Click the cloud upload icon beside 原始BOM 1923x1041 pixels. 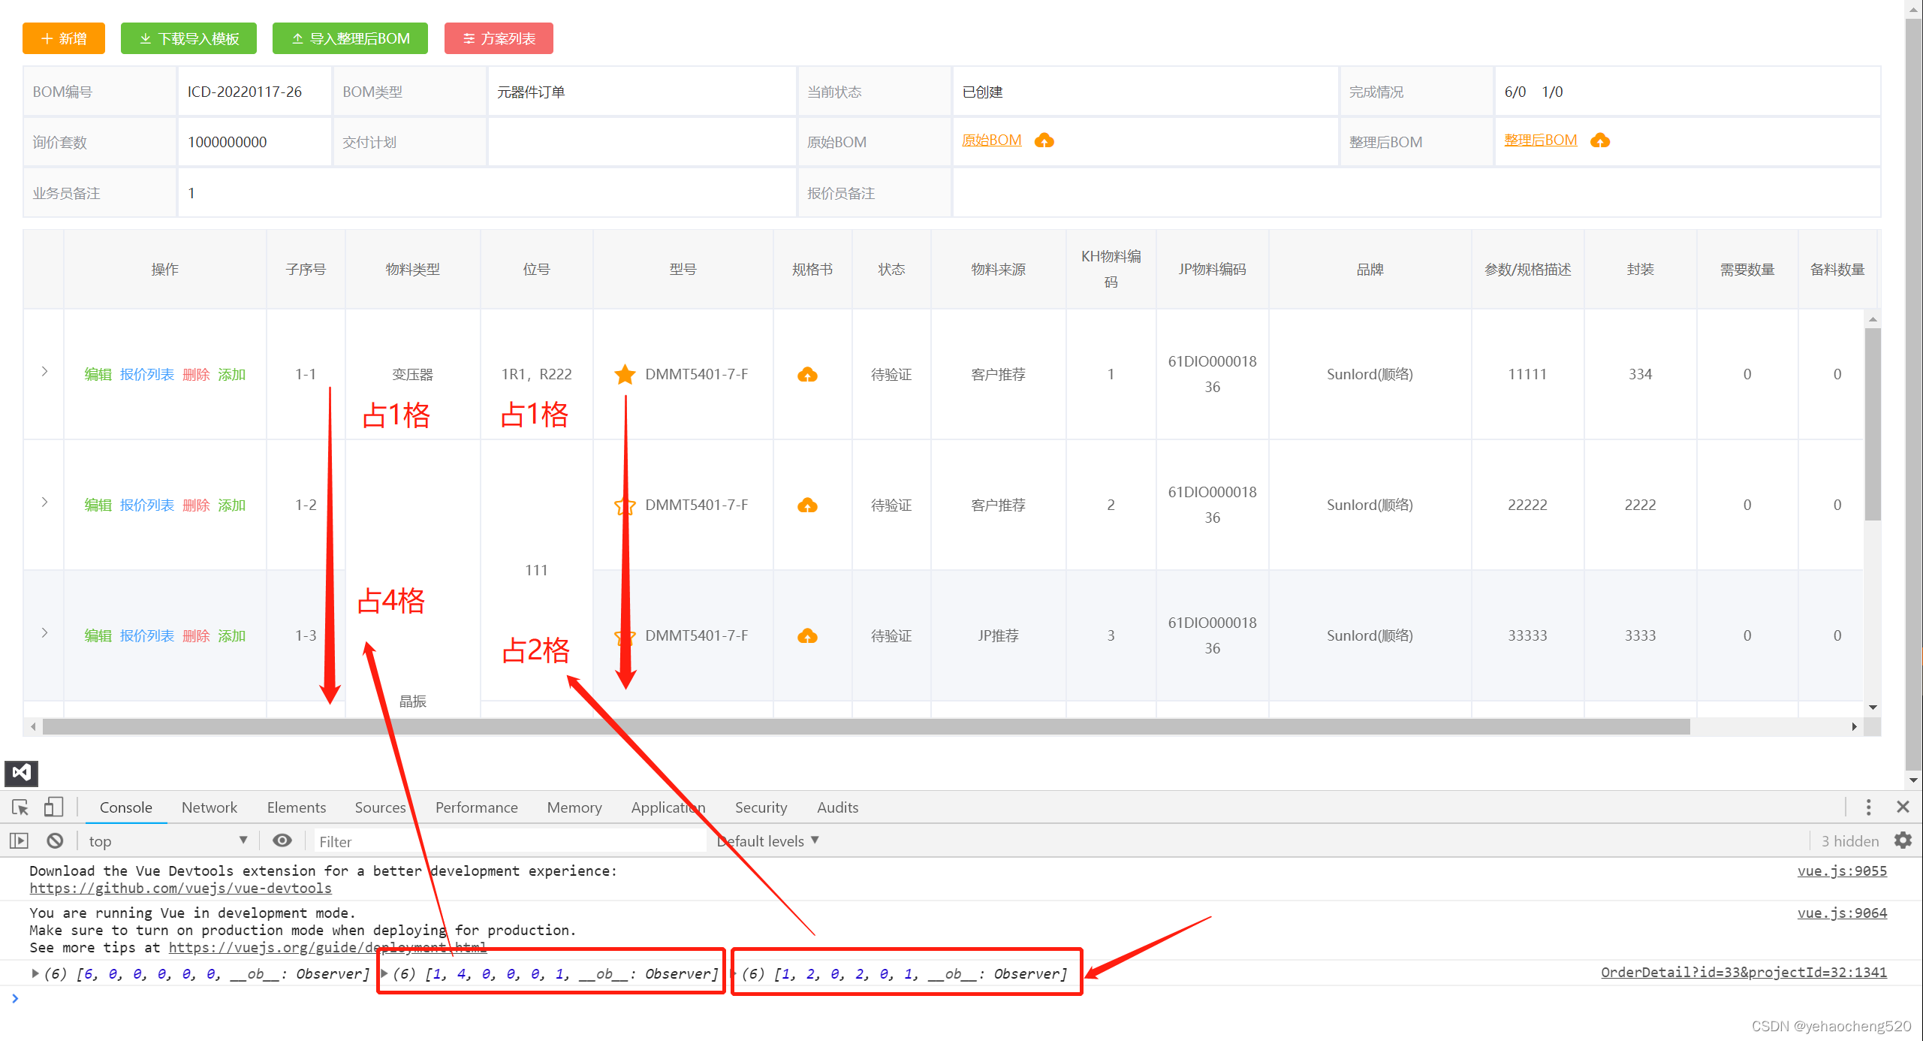[x=1044, y=140]
